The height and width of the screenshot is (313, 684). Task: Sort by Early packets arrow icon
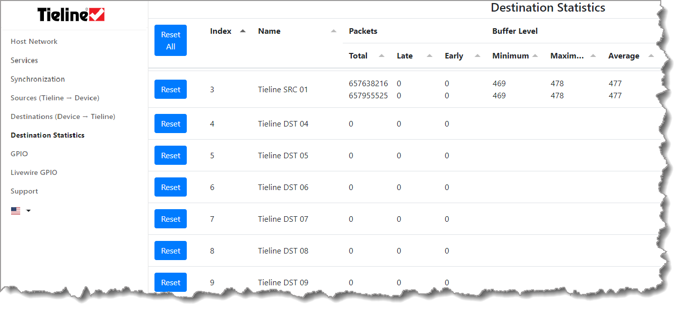pyautogui.click(x=478, y=56)
